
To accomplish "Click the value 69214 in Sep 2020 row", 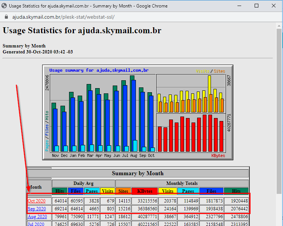I will (x=60, y=209).
